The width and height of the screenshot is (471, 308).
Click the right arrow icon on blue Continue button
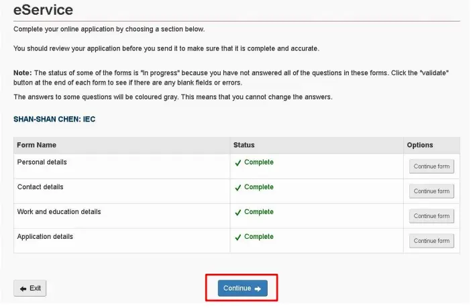tap(258, 289)
